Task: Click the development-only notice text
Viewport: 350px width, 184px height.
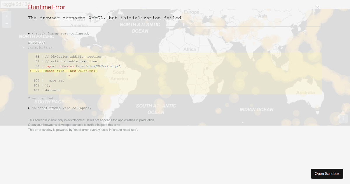Action: coord(91,120)
